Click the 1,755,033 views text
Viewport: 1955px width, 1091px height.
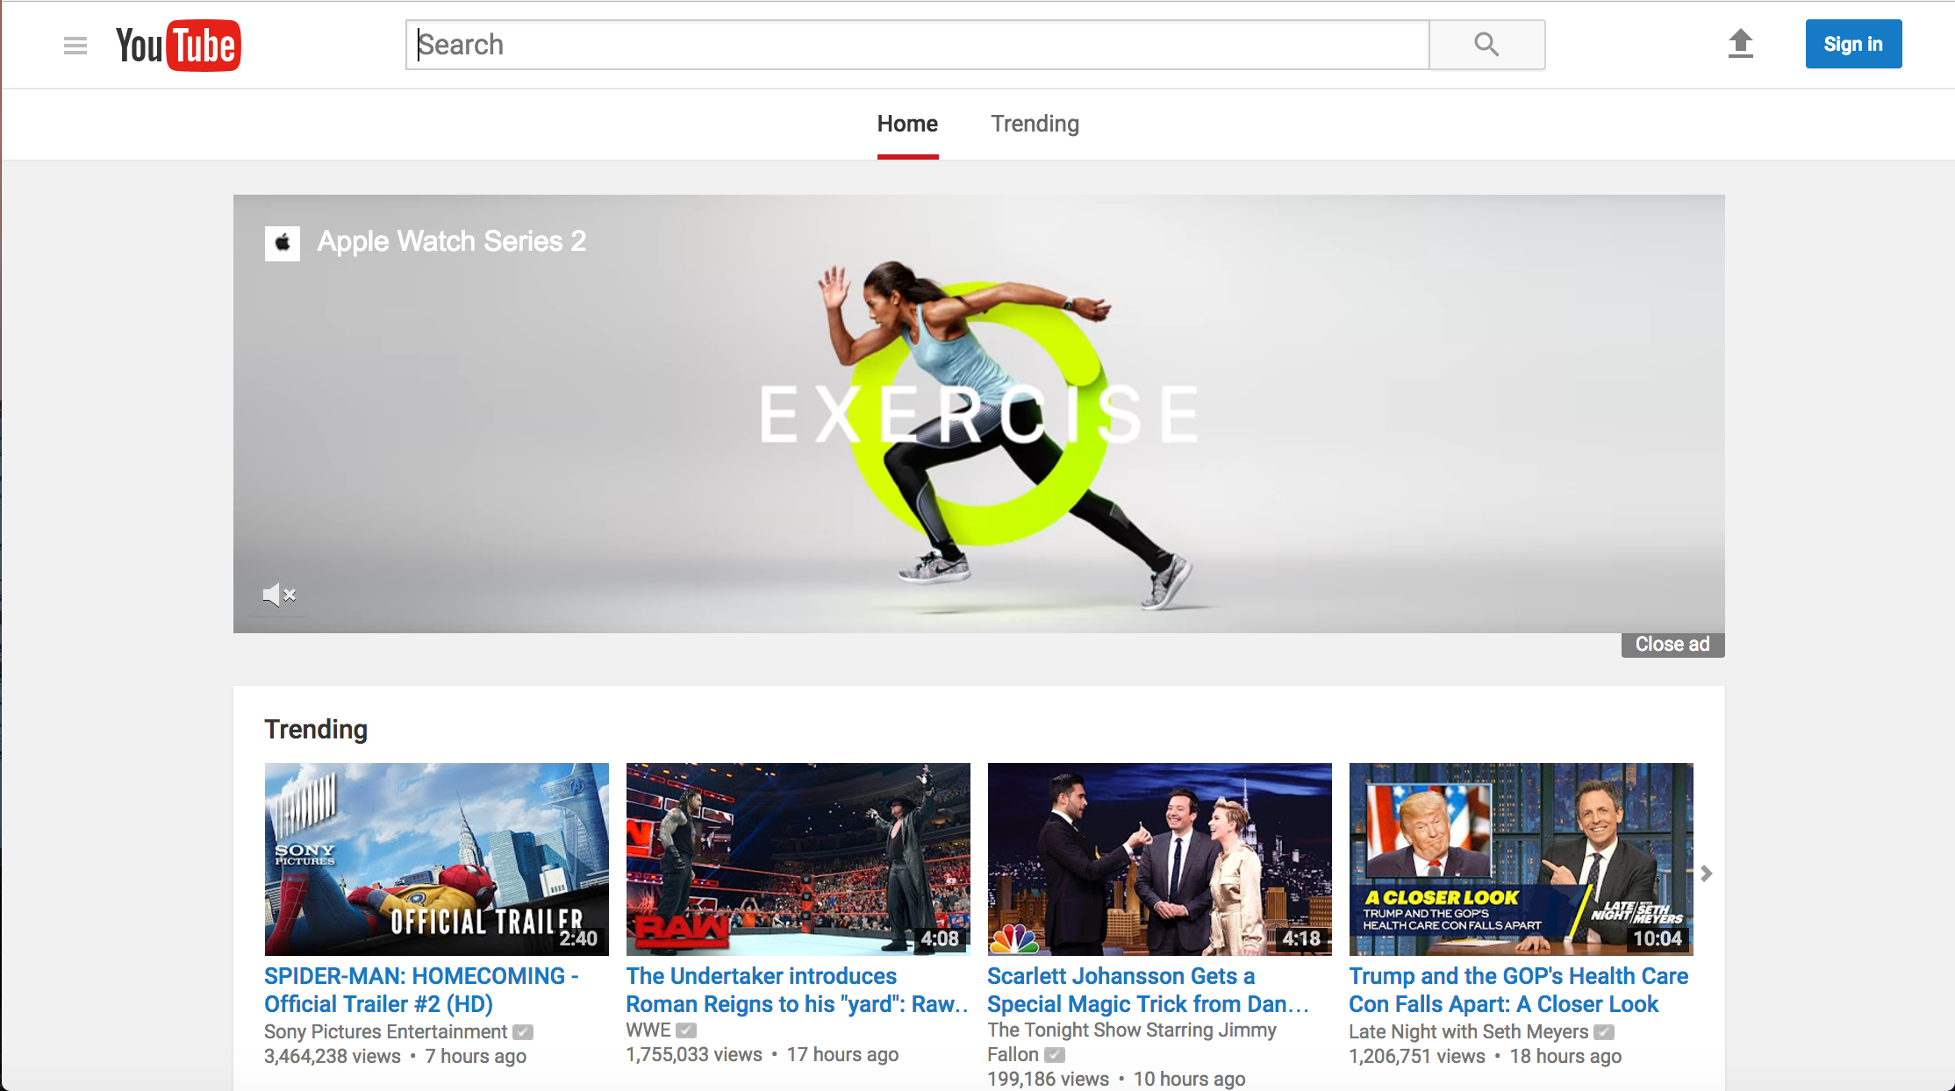coord(694,1055)
